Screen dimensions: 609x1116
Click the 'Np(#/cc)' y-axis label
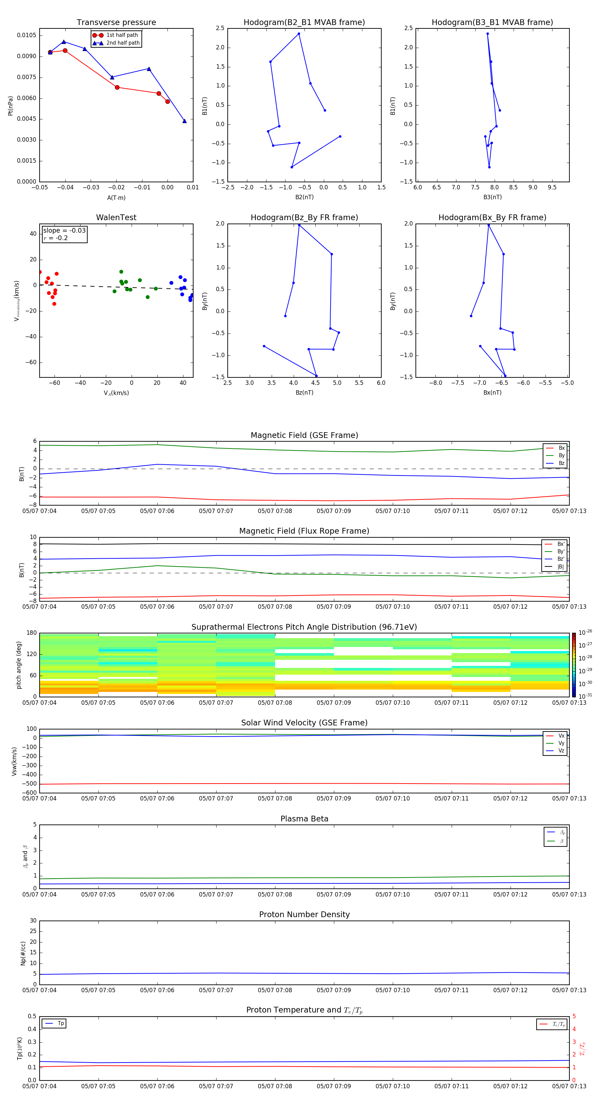23,953
